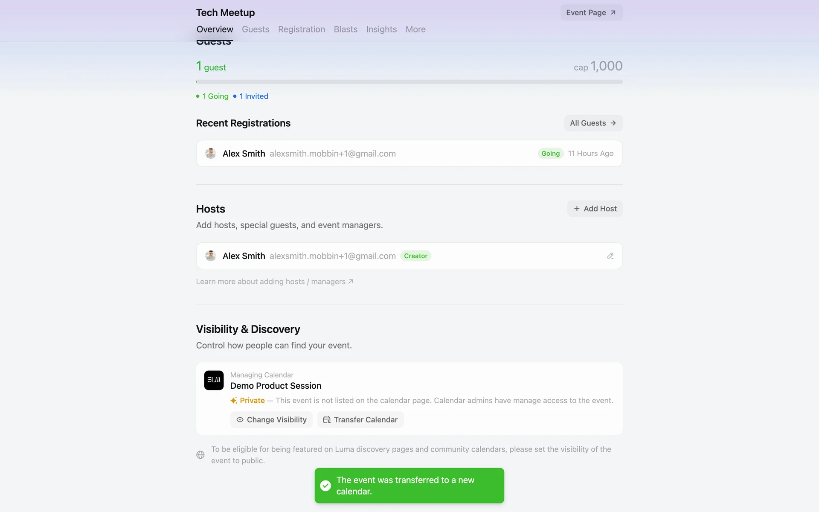Click the Demo Product Session calendar logo

pos(214,380)
